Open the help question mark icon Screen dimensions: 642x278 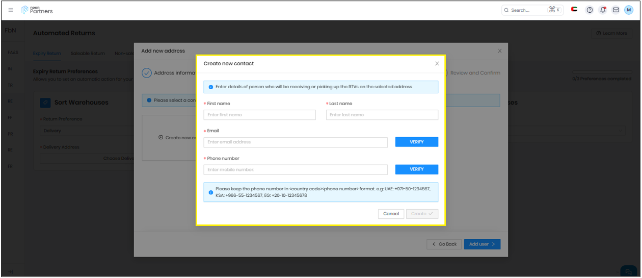click(x=590, y=10)
